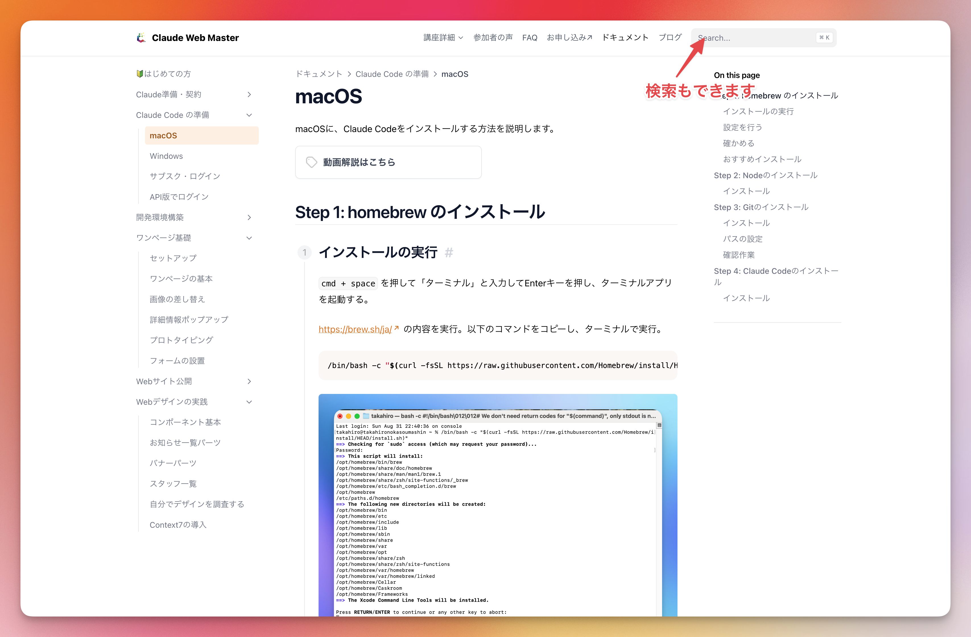The height and width of the screenshot is (637, 971).
Task: Click red close dot in terminal screenshot
Action: [340, 416]
